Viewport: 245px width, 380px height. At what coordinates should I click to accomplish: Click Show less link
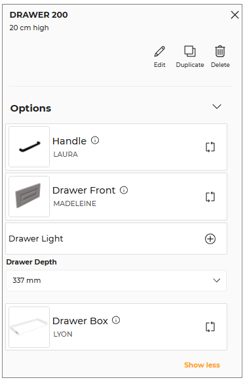(202, 365)
